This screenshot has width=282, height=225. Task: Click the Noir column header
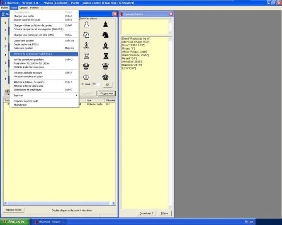[95, 101]
